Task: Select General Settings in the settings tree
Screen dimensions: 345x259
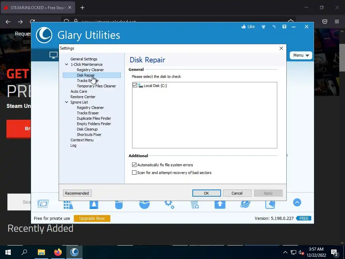Action: pos(84,59)
